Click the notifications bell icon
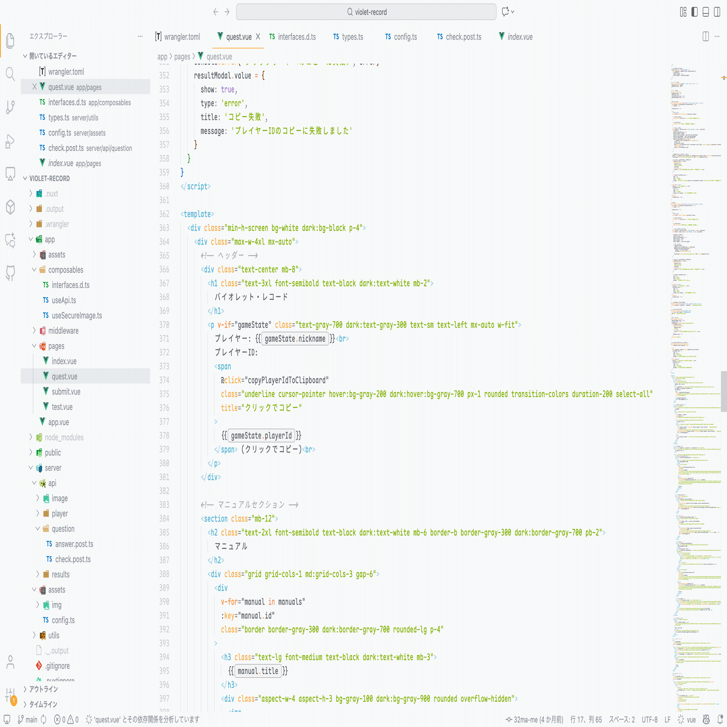727x727 pixels. [720, 719]
